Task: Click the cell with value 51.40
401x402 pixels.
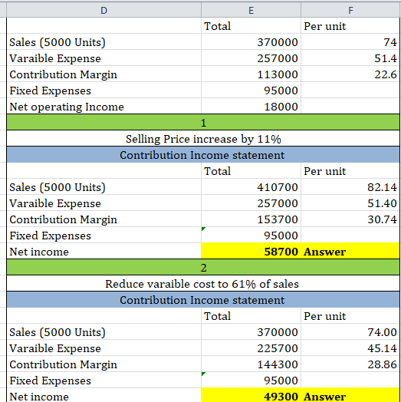Action: click(x=350, y=203)
